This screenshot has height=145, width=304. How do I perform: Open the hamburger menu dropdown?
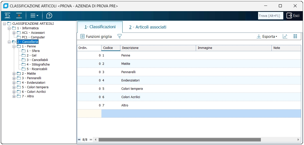34,16
